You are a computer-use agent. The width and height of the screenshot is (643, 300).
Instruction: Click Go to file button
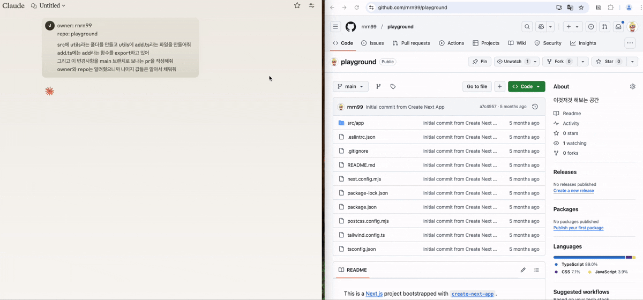pos(477,86)
